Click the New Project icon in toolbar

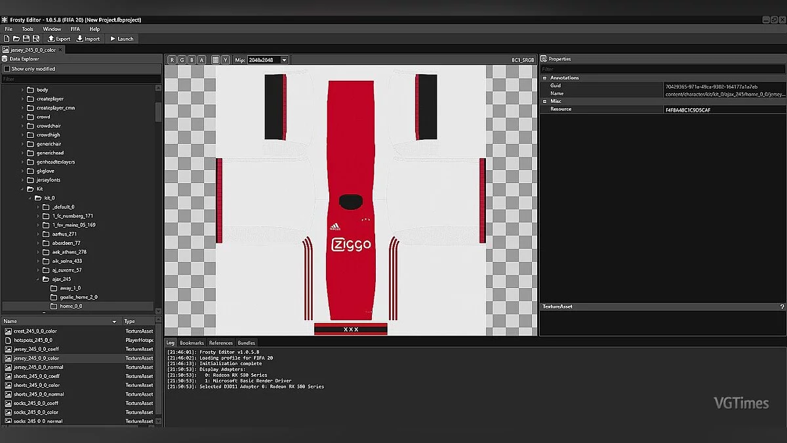[7, 39]
